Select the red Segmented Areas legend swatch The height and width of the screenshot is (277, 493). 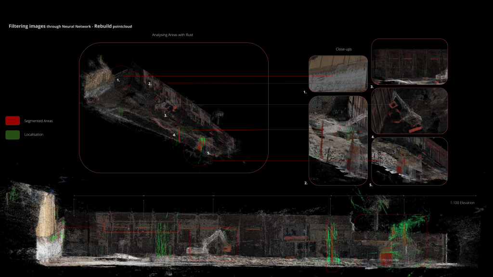click(x=12, y=121)
